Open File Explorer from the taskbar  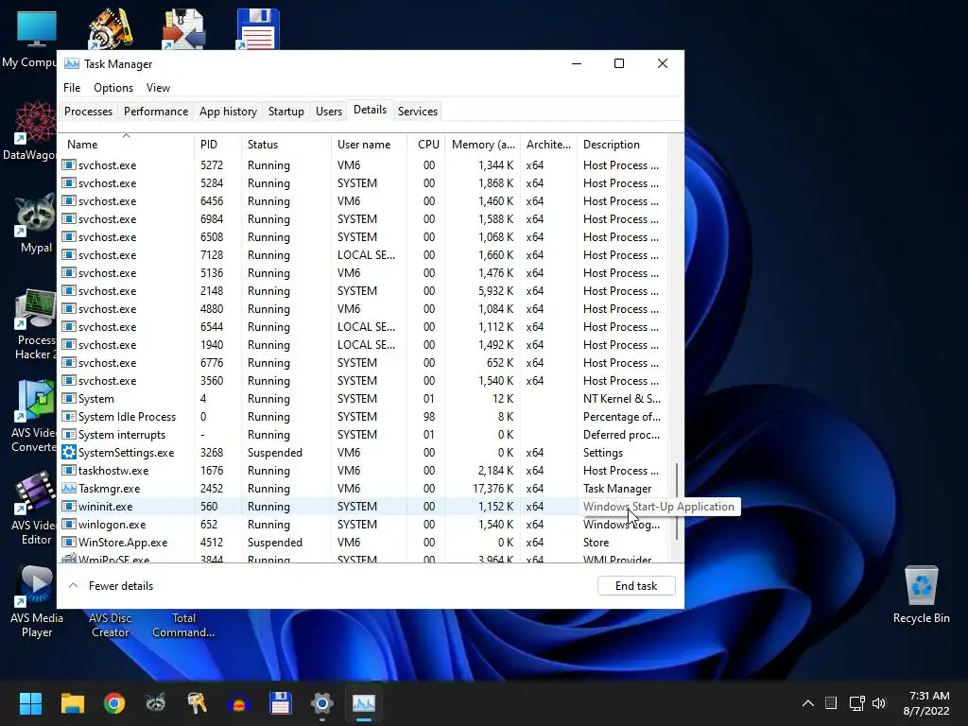coord(72,703)
